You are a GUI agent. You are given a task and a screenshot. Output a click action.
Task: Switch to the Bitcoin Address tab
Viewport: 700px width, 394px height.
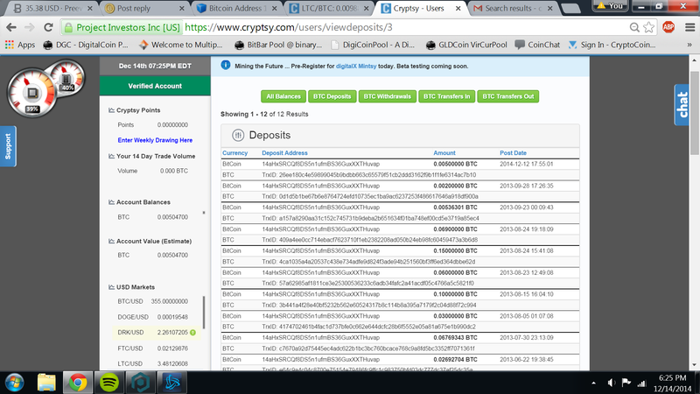coord(237,8)
